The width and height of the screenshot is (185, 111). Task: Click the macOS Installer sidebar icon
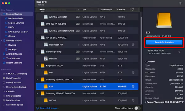pyautogui.click(x=4, y=83)
